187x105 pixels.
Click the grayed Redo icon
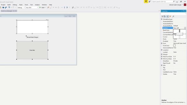click(13, 8)
